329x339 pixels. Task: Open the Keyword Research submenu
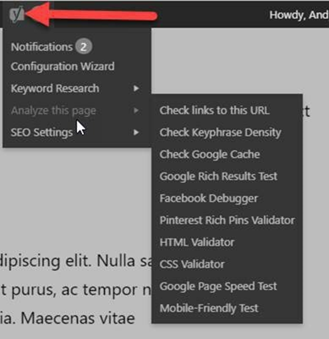click(x=55, y=88)
